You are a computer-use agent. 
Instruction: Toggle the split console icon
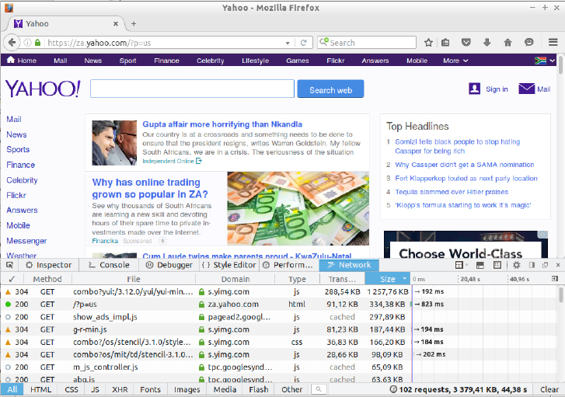(480, 265)
